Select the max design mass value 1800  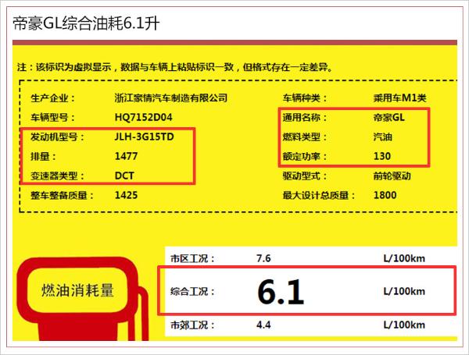385,195
